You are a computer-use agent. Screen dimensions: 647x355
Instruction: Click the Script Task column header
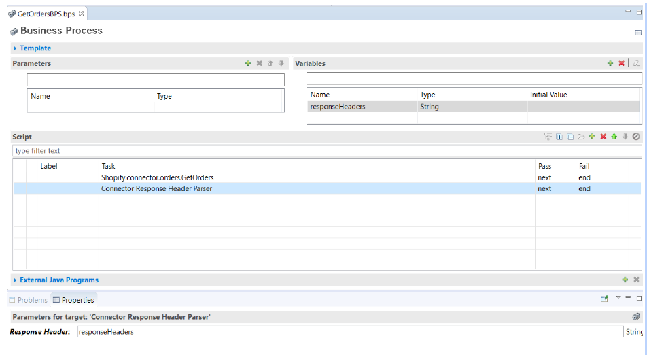(108, 166)
